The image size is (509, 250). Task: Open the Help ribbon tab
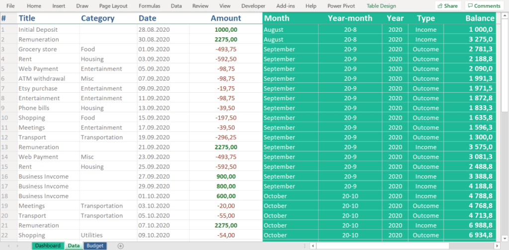[311, 6]
